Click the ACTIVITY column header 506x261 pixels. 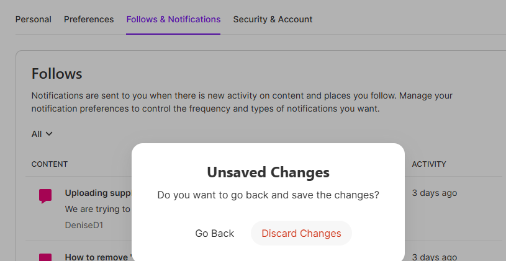[429, 164]
